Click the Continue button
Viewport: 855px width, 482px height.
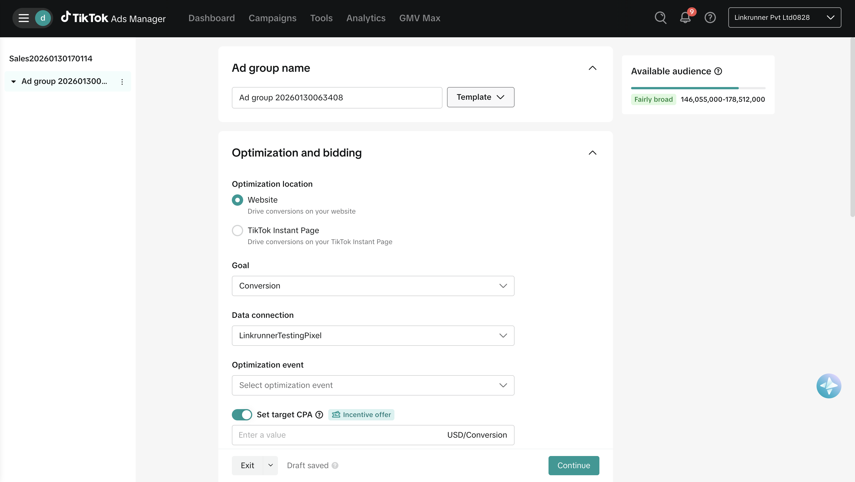click(574, 465)
